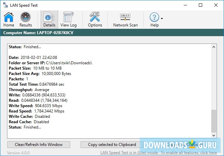The image size is (224, 156).
Task: Go to the Home toolbar icon
Action: coord(9,19)
